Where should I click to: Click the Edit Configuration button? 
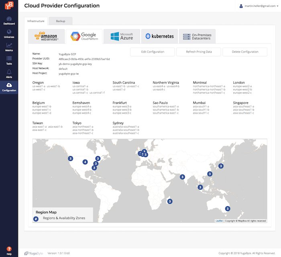(153, 52)
